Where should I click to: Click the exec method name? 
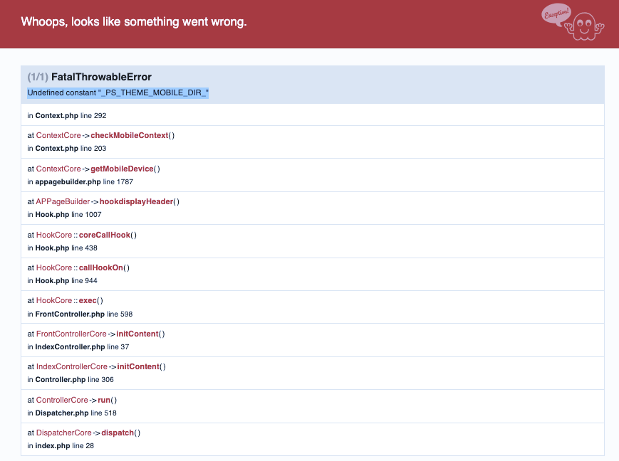click(x=88, y=300)
